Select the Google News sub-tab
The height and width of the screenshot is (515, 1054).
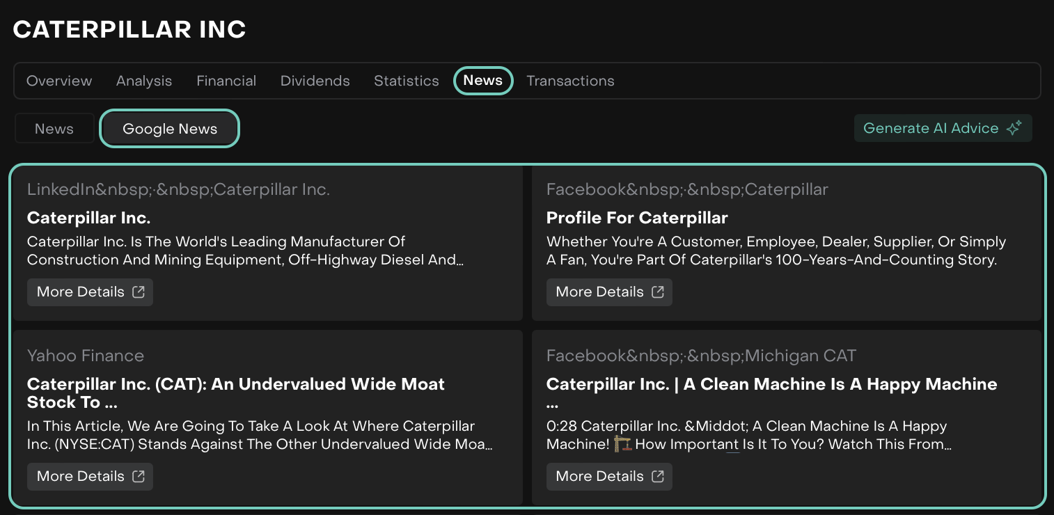[x=170, y=129]
